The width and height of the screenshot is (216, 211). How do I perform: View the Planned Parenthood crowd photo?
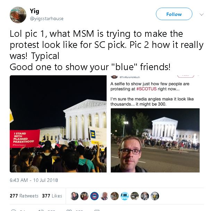click(58, 124)
